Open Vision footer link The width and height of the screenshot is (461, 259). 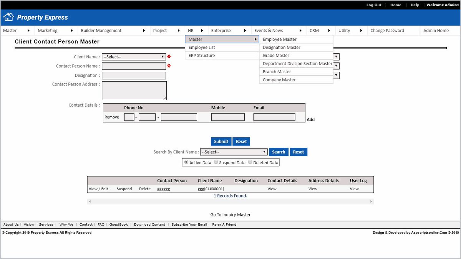click(x=29, y=224)
